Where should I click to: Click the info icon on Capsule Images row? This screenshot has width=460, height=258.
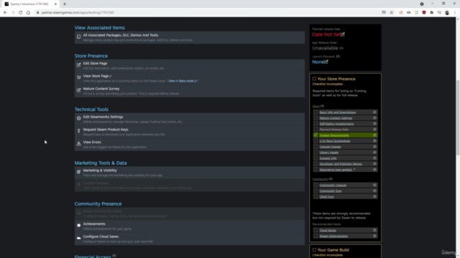click(374, 146)
